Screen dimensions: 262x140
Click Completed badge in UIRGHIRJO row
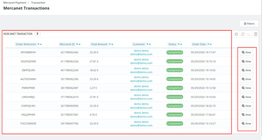[174, 97]
